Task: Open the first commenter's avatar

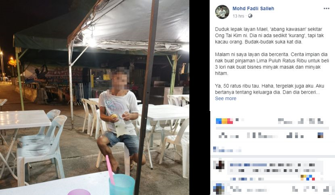Action: pyautogui.click(x=219, y=166)
